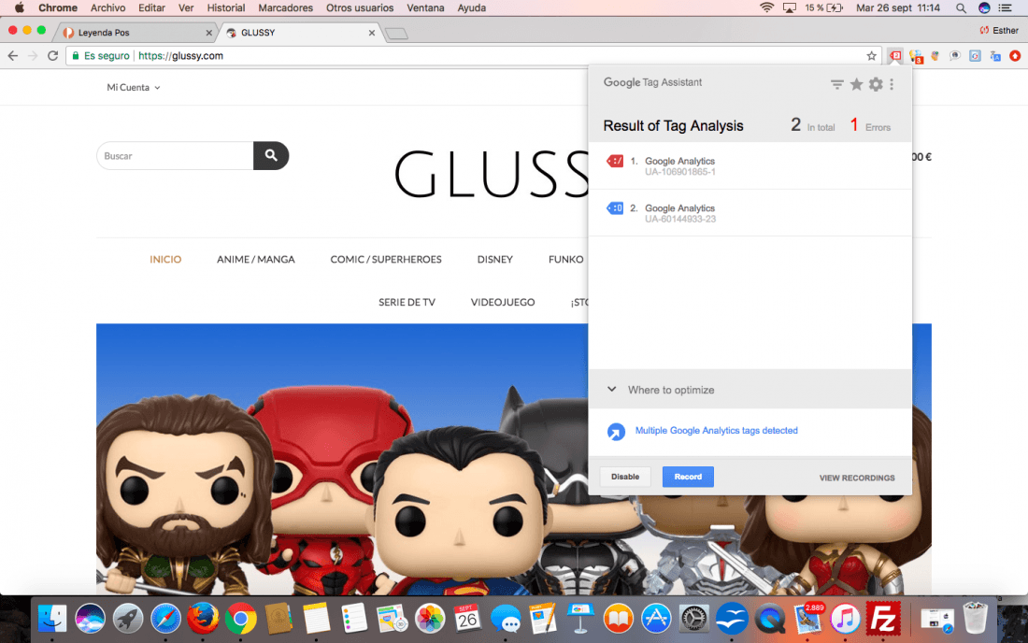Click the Disable button
This screenshot has width=1028, height=643.
click(x=625, y=477)
